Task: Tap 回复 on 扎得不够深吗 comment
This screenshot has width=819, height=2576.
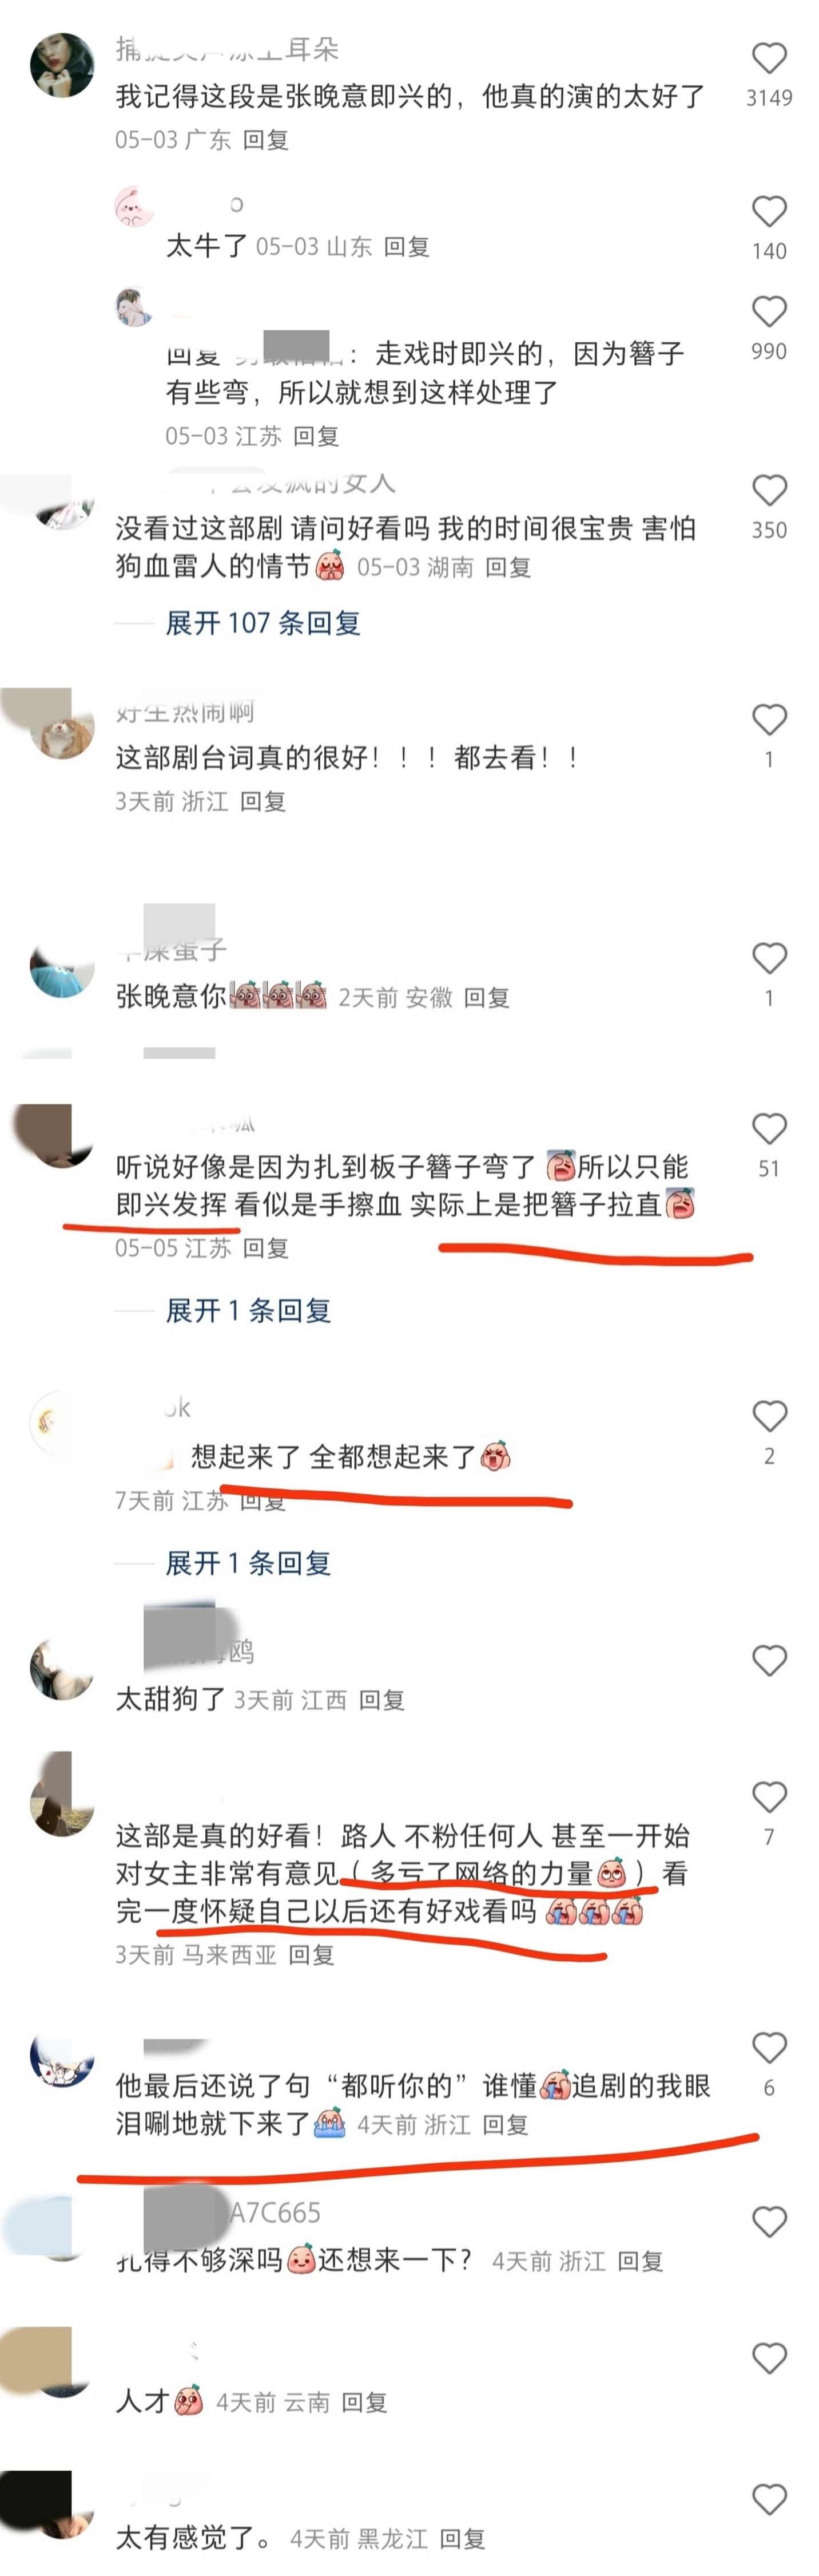Action: [x=640, y=2261]
